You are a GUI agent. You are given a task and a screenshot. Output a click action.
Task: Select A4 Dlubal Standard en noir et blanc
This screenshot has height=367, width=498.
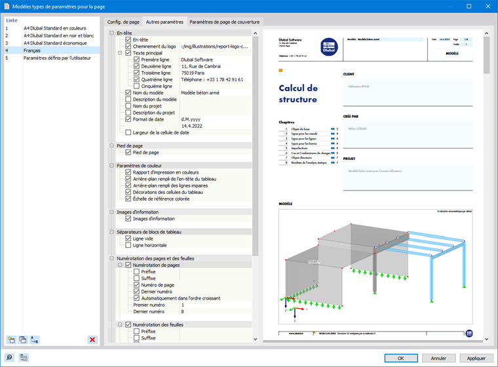[52, 35]
